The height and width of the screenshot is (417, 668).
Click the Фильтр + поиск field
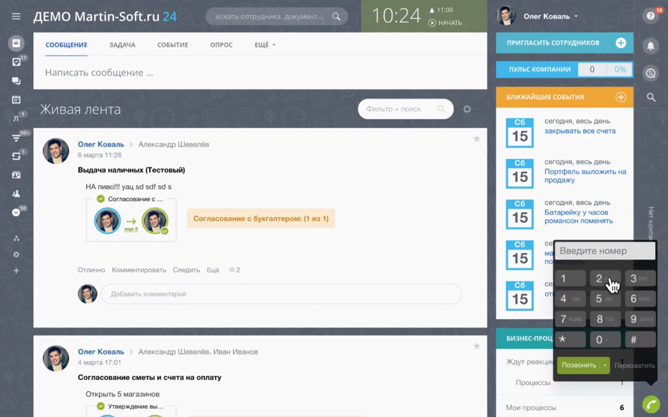coord(406,109)
